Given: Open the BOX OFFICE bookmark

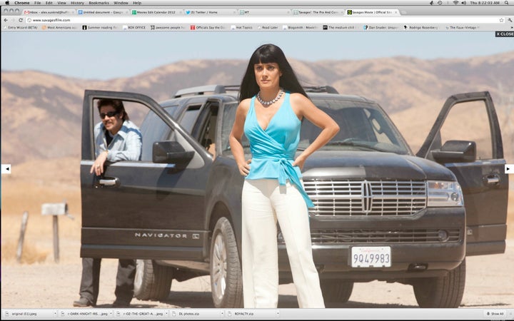Looking at the screenshot, I should tap(134, 28).
